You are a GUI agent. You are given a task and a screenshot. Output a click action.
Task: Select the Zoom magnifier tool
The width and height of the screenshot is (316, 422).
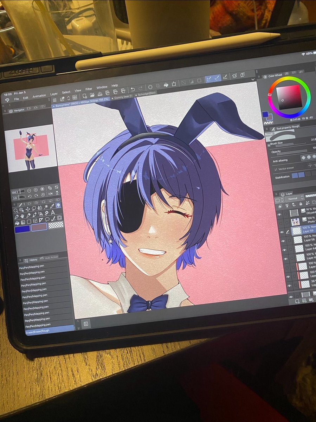click(x=16, y=210)
